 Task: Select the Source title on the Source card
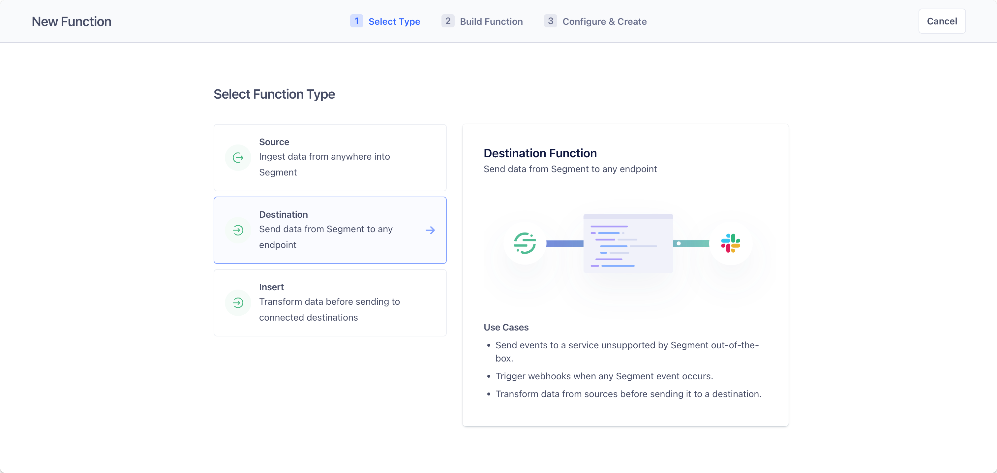coord(274,142)
